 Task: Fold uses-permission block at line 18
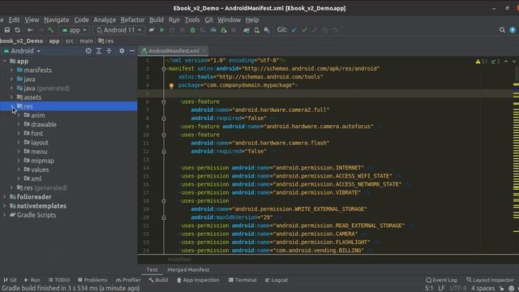point(164,201)
